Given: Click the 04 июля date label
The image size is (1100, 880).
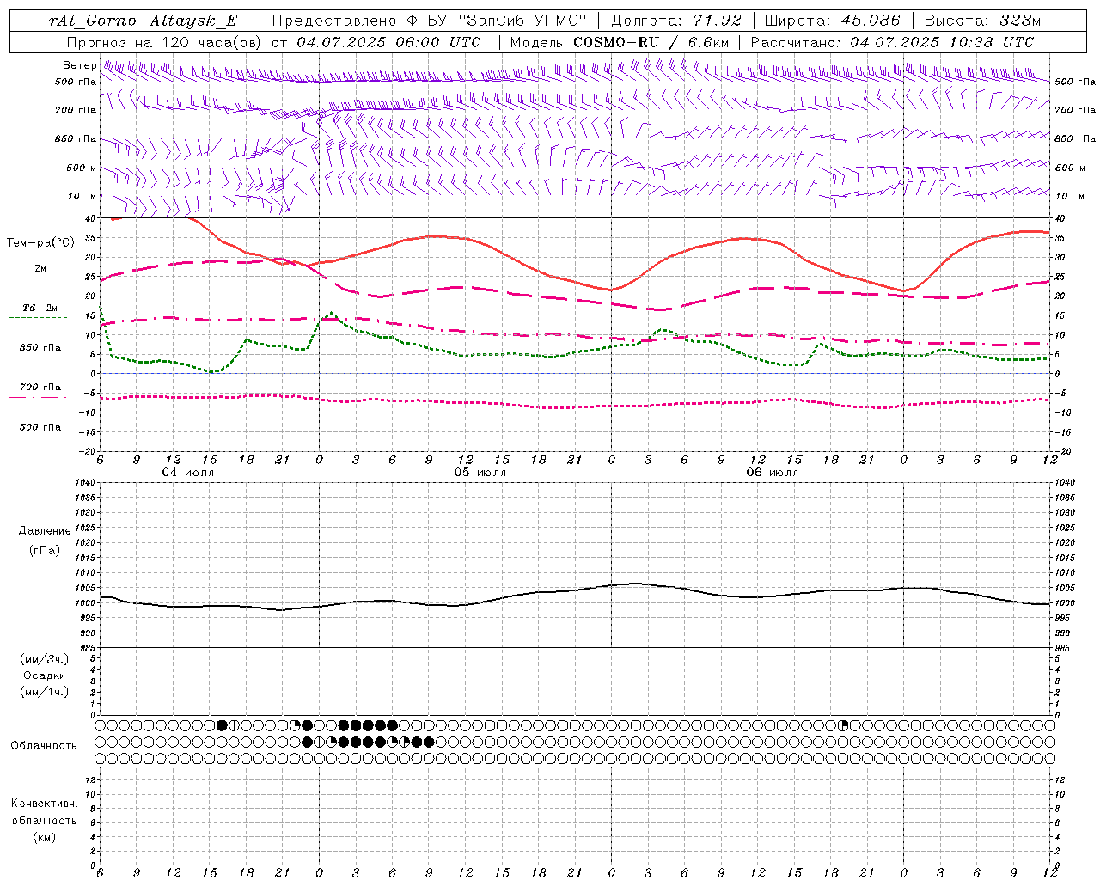Looking at the screenshot, I should pyautogui.click(x=188, y=473).
